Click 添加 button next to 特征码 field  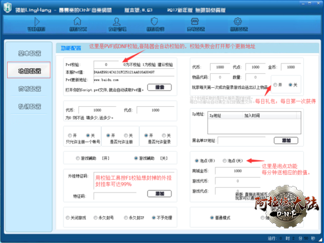click(159, 194)
